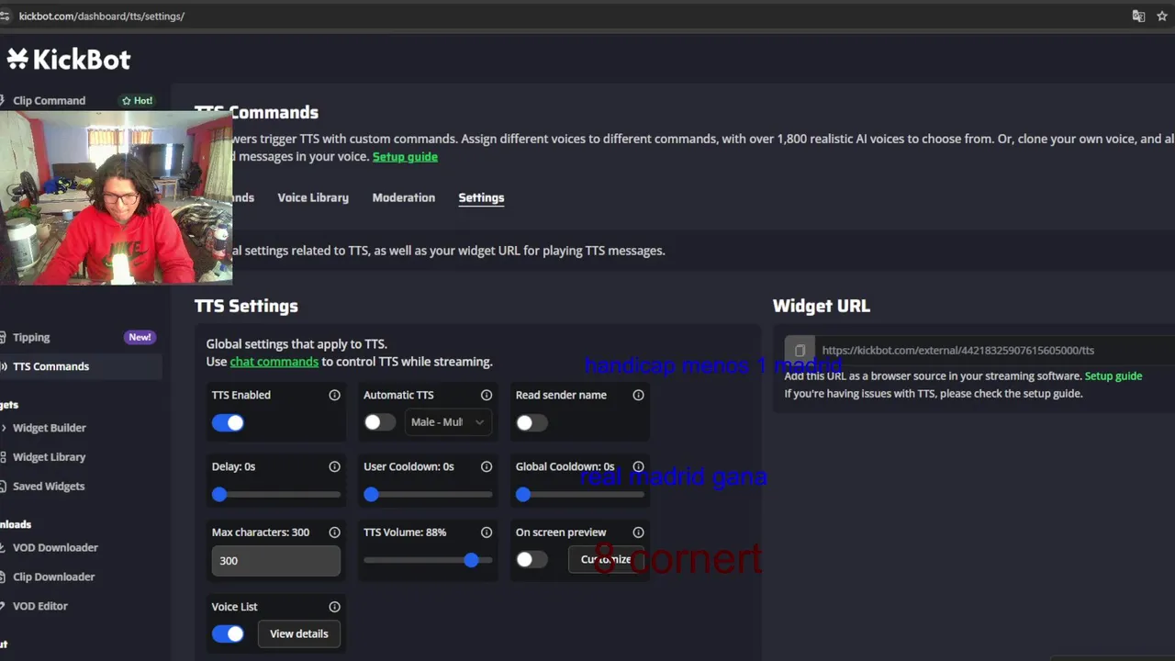Show info for Max characters
The height and width of the screenshot is (661, 1175).
click(334, 532)
